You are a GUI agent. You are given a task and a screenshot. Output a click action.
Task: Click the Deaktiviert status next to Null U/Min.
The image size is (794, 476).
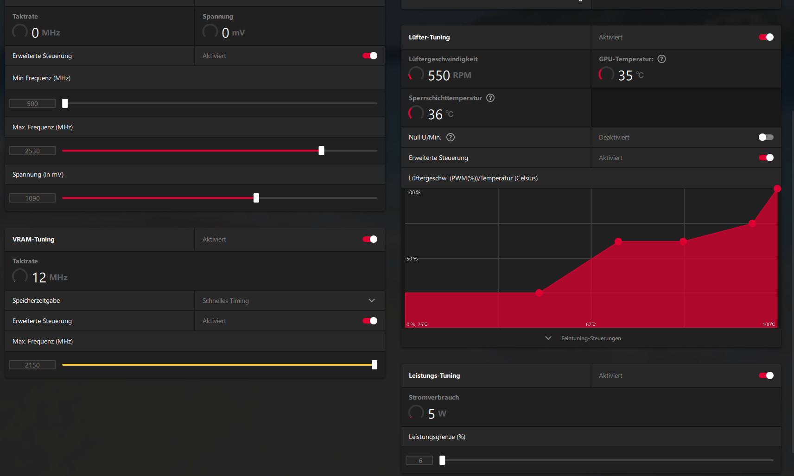pos(614,137)
